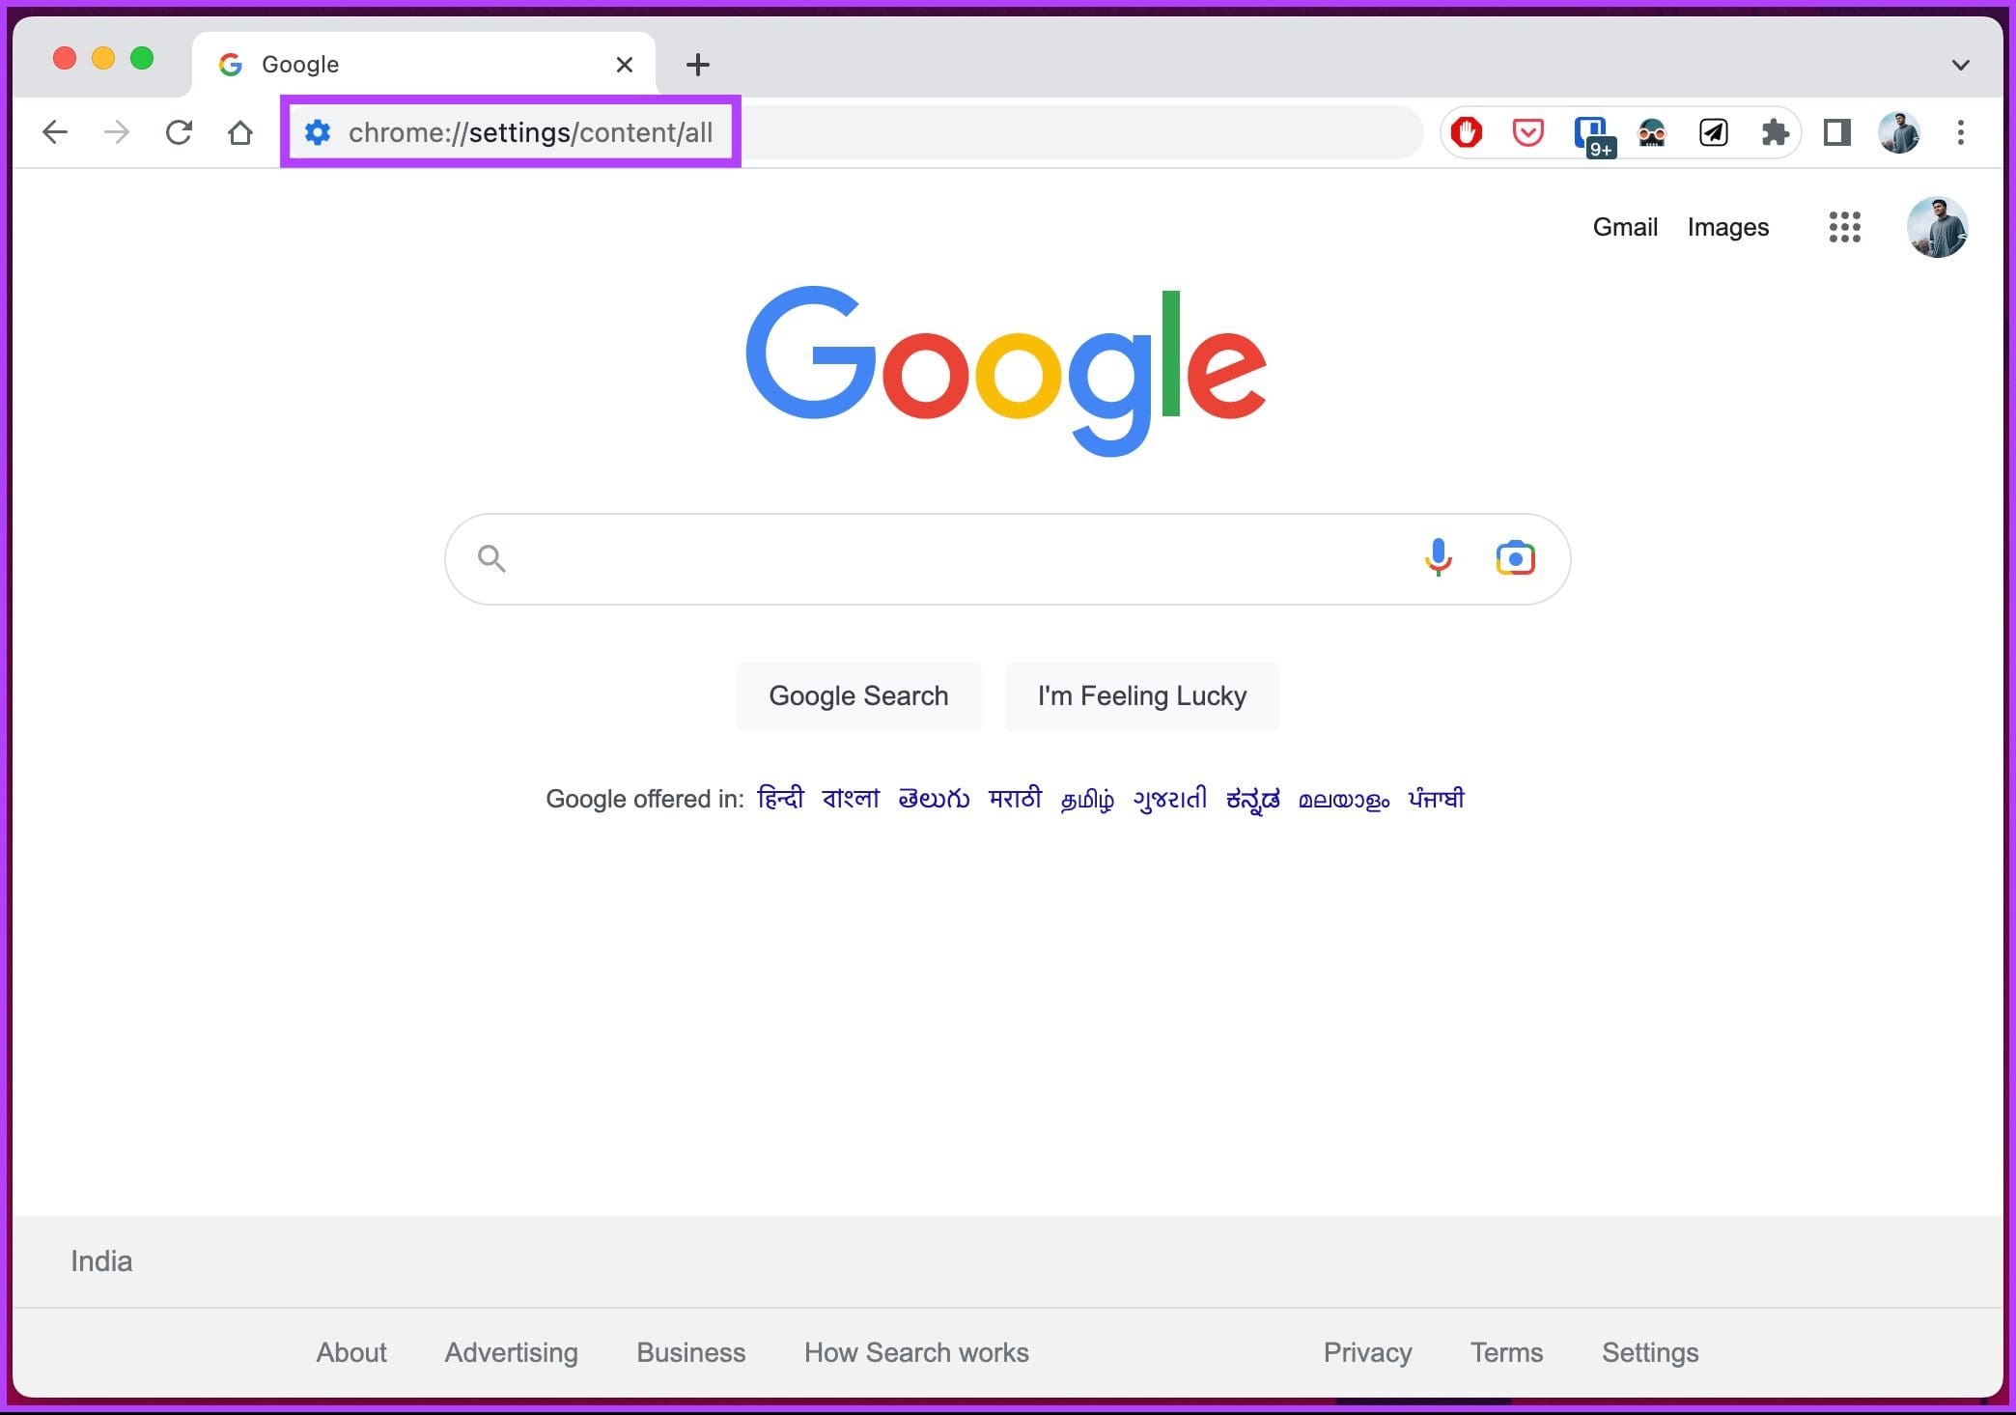Click the yellow macOS minimize window button
Image resolution: width=2016 pixels, height=1415 pixels.
(x=103, y=58)
